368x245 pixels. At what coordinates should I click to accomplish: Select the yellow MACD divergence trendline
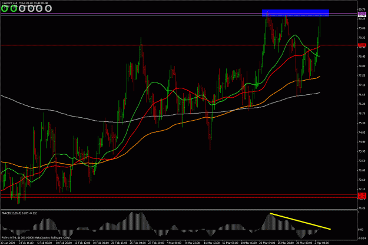300,221
